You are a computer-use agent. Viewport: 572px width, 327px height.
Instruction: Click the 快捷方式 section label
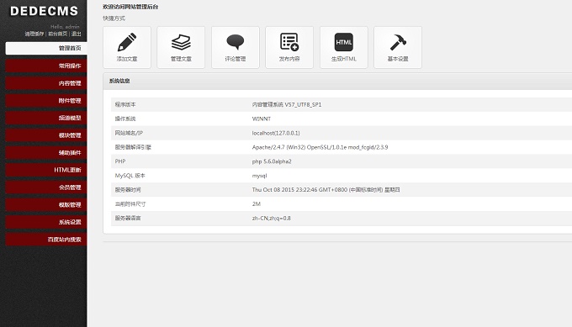[x=114, y=18]
